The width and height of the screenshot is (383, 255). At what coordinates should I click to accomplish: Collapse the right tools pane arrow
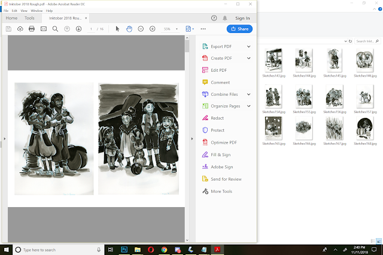click(192, 139)
